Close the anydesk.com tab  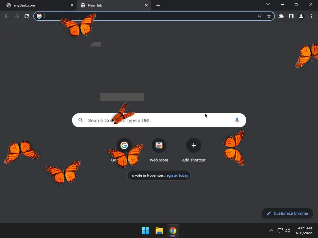click(x=72, y=5)
